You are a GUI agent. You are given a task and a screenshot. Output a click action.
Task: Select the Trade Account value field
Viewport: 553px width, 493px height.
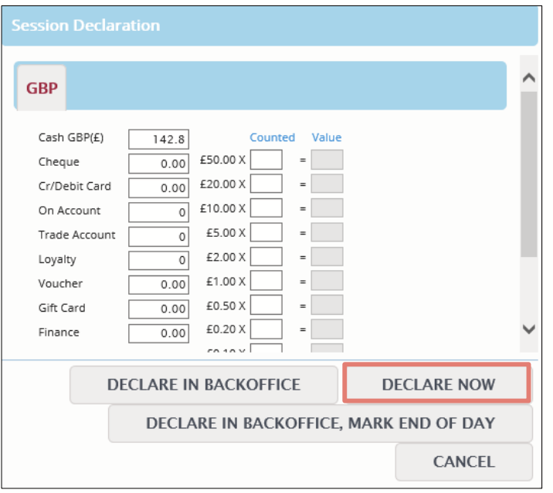point(158,236)
